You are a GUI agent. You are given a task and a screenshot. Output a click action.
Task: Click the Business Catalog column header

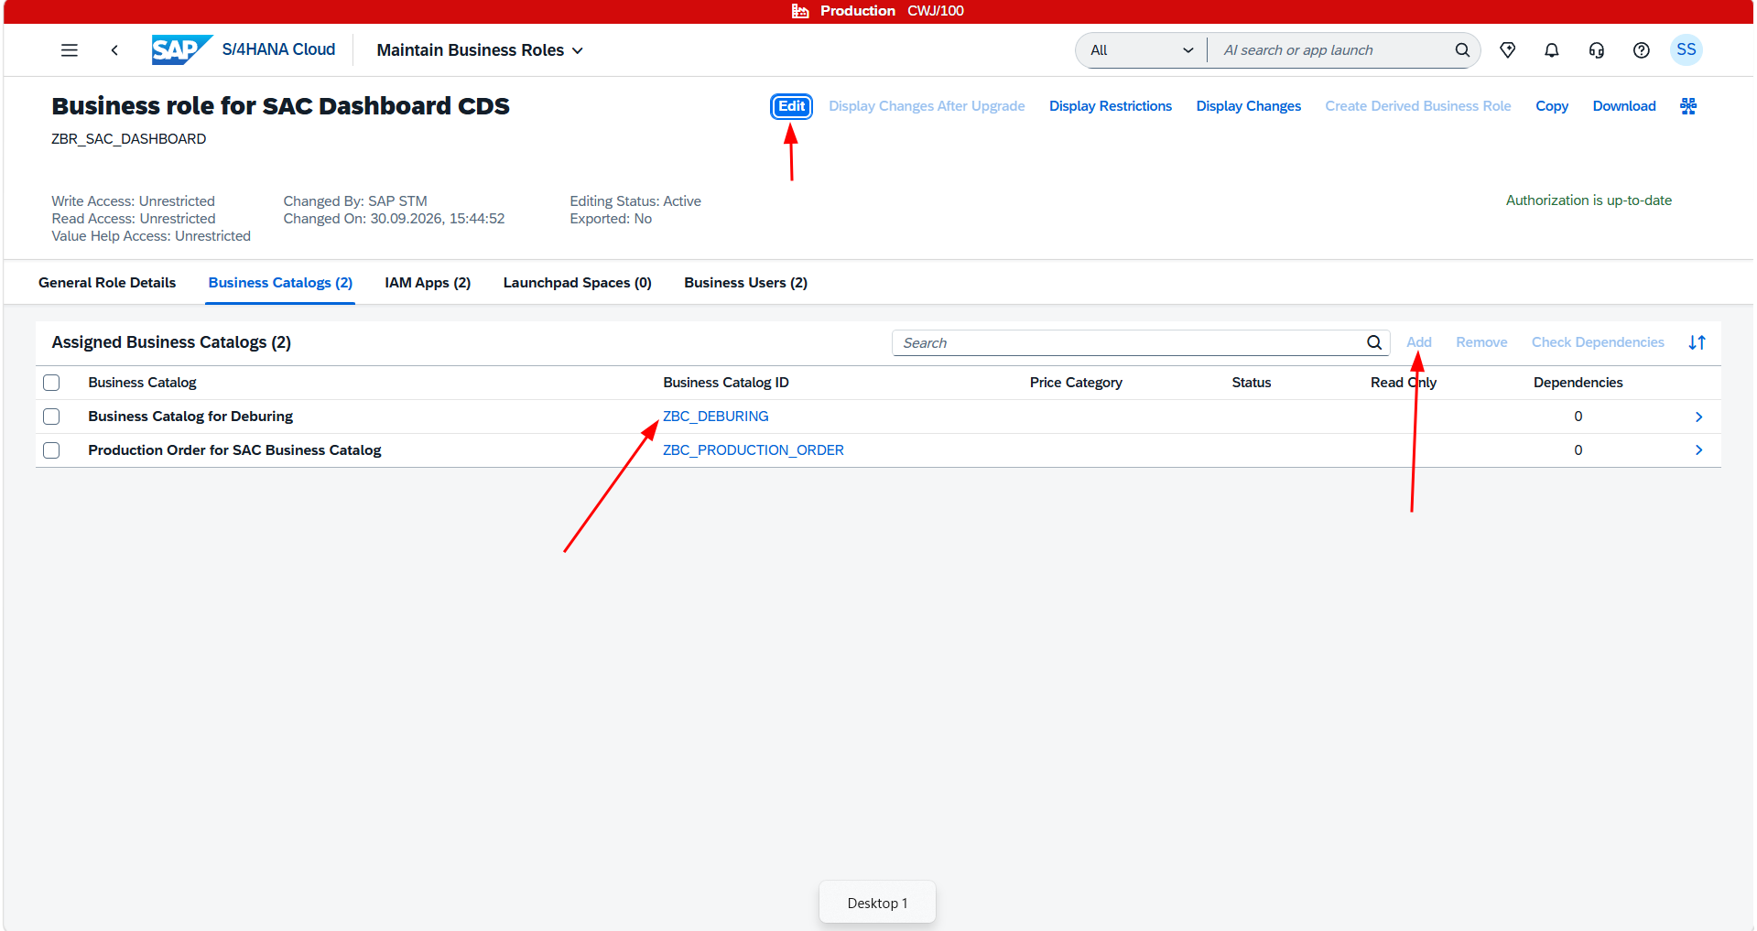pos(142,383)
